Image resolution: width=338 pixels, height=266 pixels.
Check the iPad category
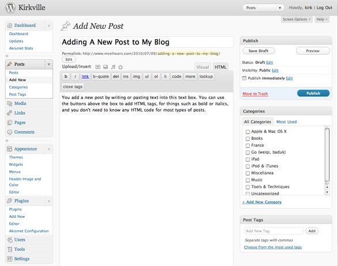(x=247, y=159)
